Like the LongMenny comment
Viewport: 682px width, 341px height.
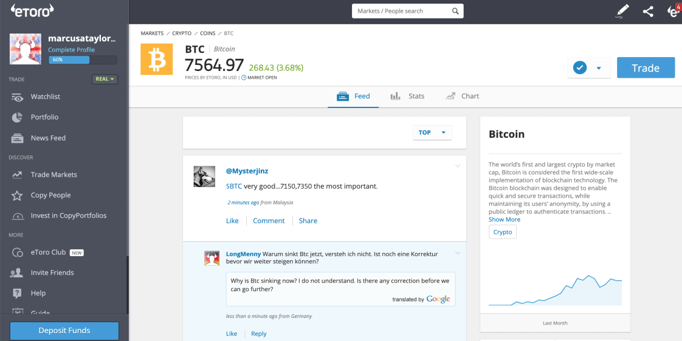232,334
